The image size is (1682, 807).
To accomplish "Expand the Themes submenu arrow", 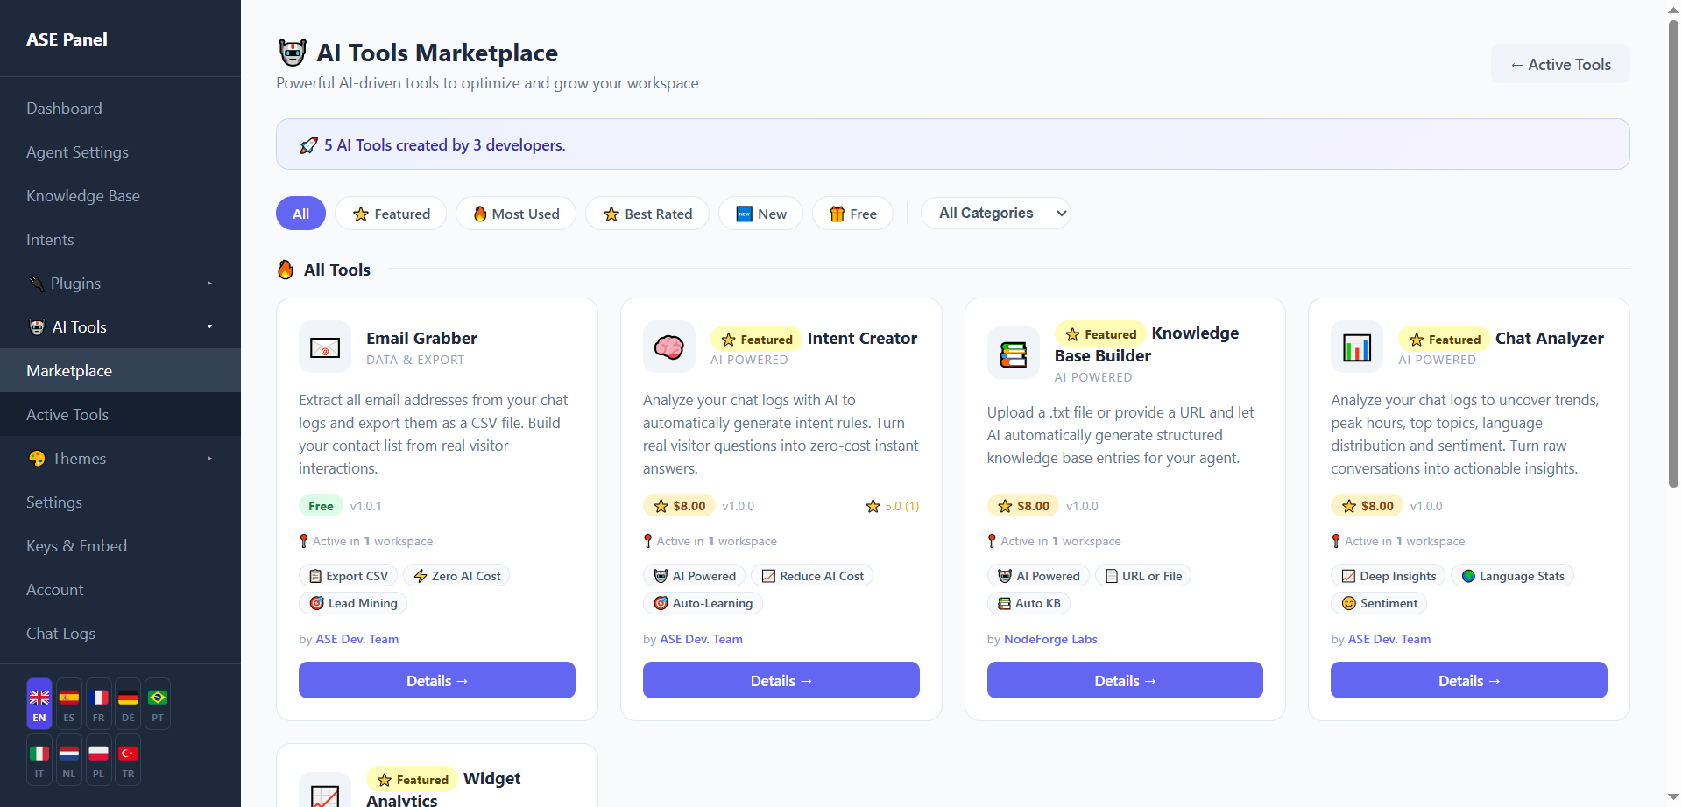I will pos(209,459).
